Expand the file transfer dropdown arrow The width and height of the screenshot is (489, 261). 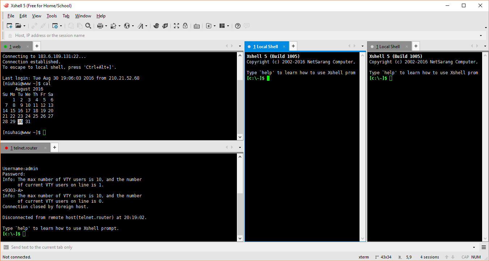pyautogui.click(x=119, y=26)
